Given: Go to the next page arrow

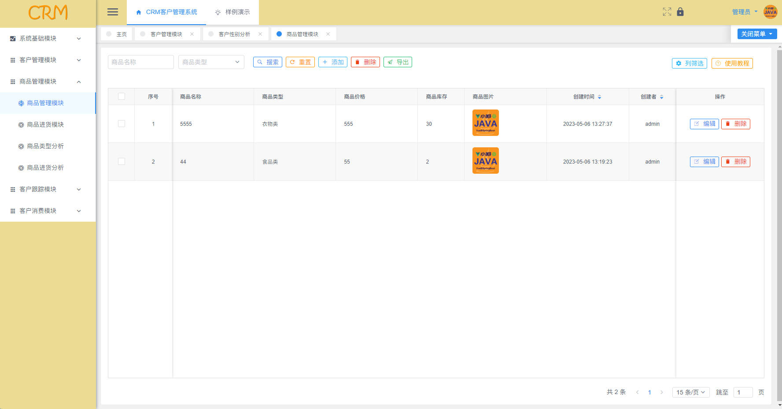Looking at the screenshot, I should [x=661, y=392].
